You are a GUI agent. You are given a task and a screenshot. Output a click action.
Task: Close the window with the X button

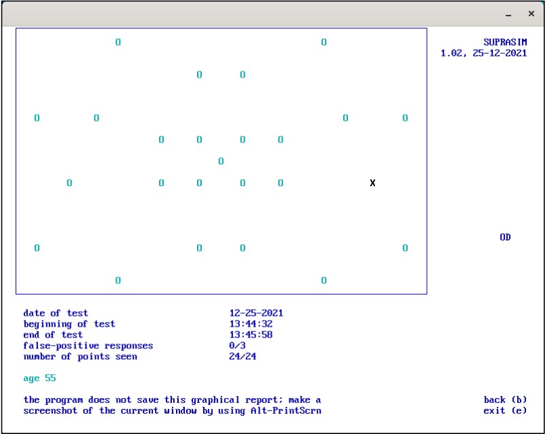(531, 14)
